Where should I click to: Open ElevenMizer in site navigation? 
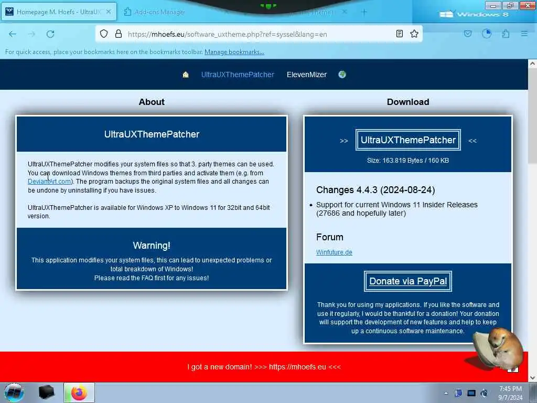307,75
